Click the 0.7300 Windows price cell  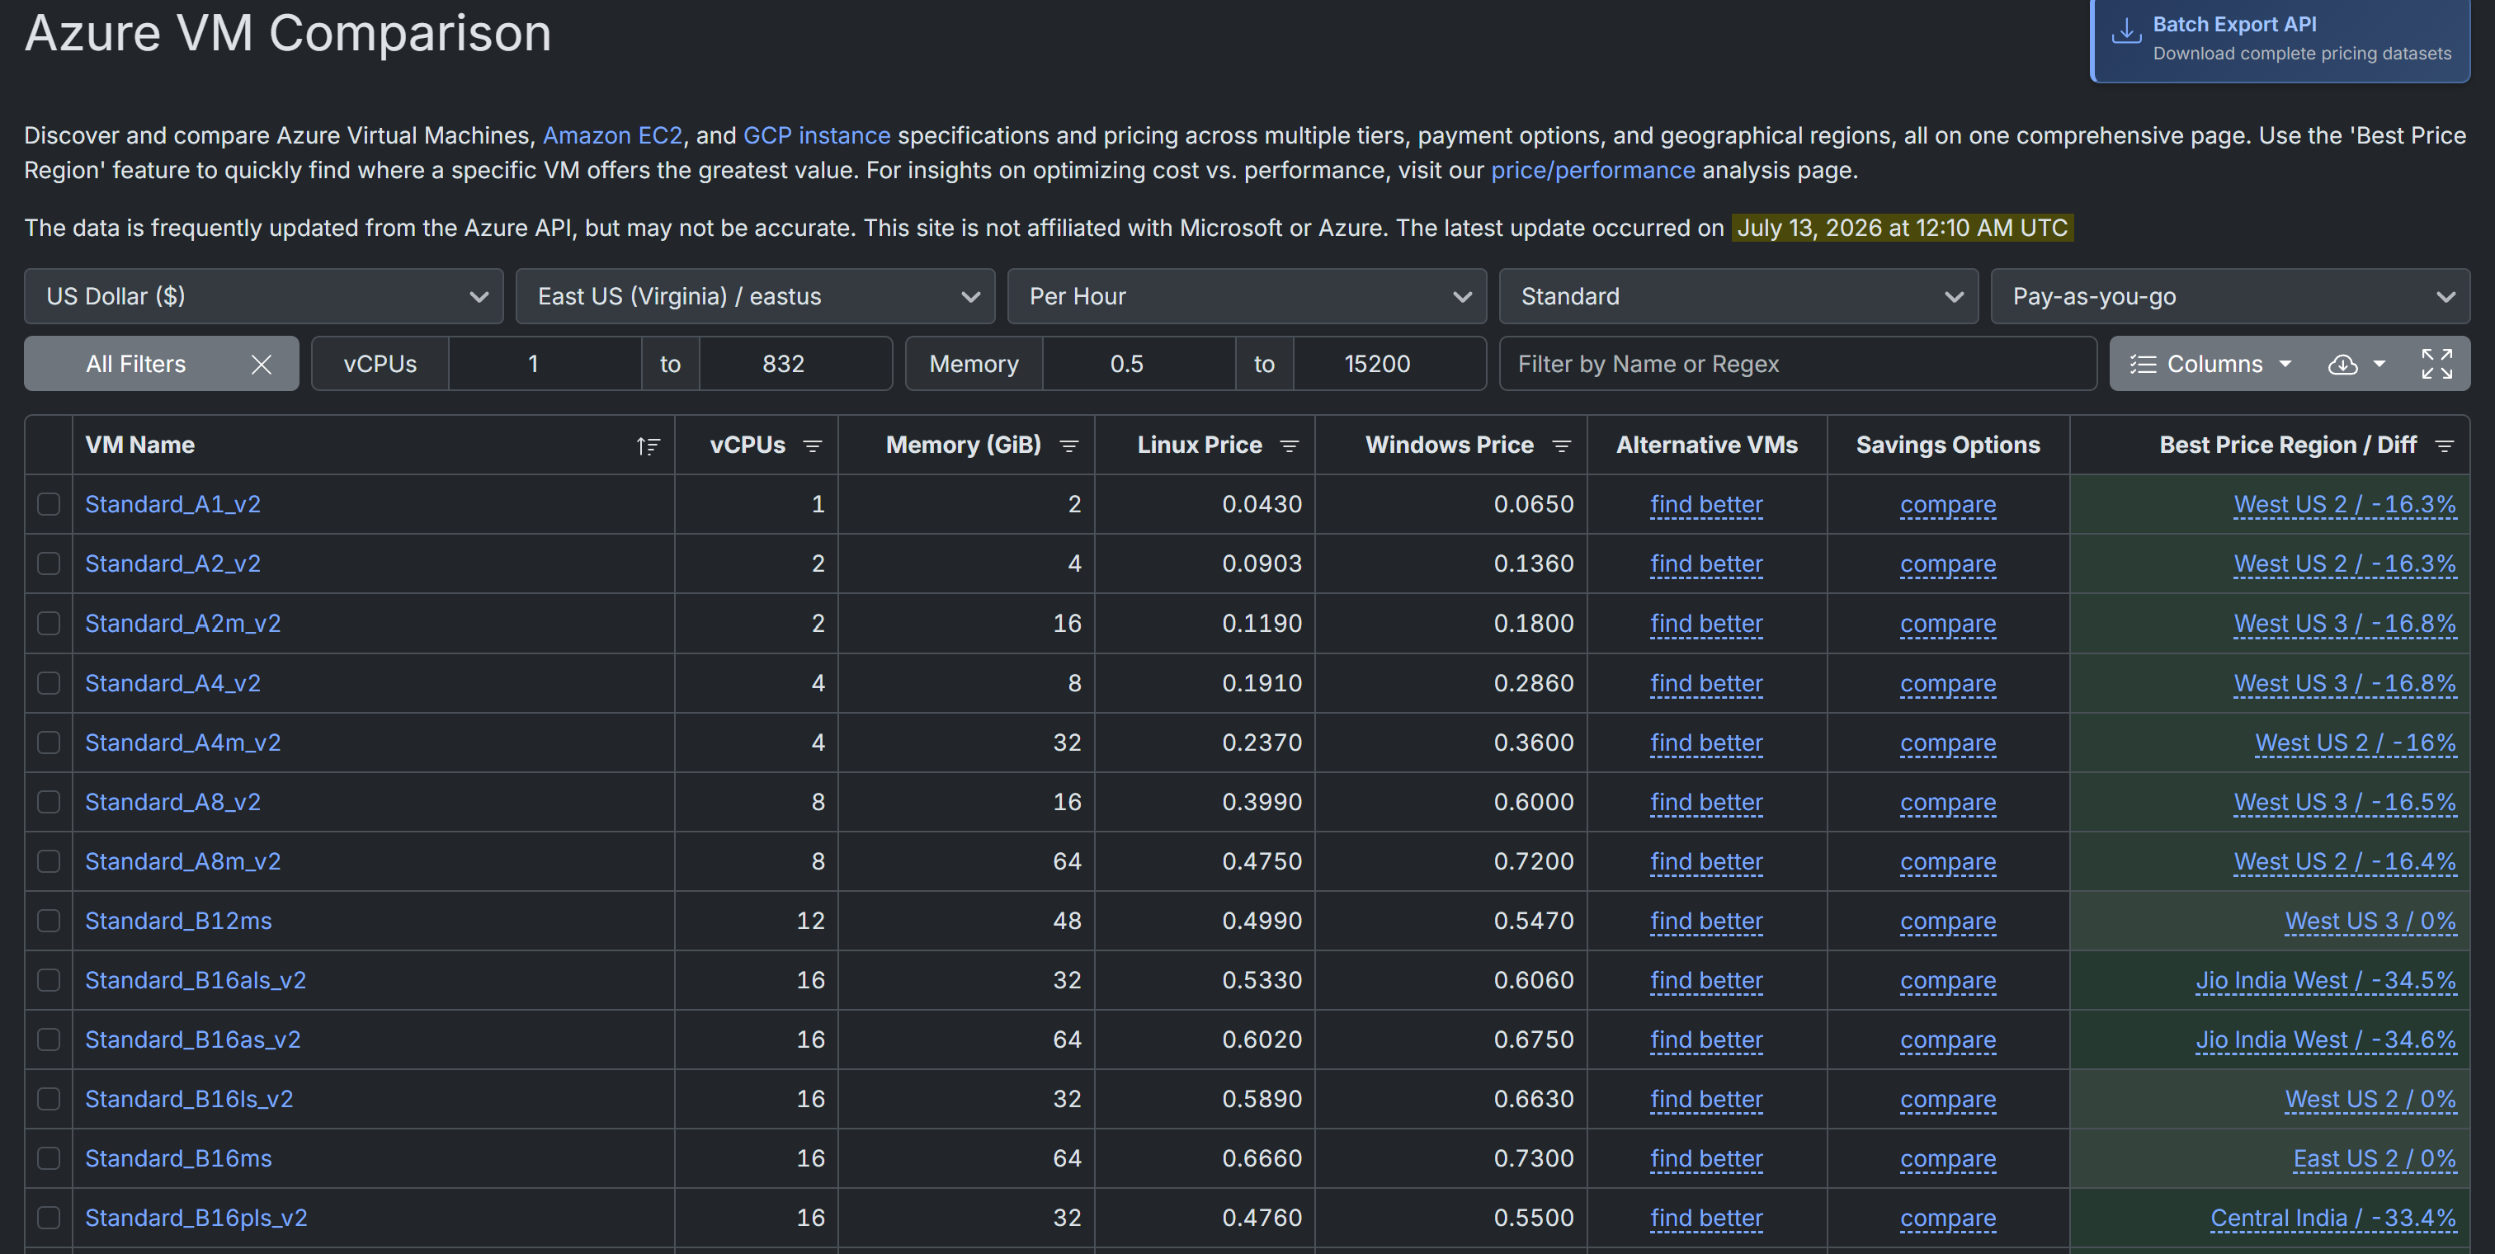pyautogui.click(x=1451, y=1158)
